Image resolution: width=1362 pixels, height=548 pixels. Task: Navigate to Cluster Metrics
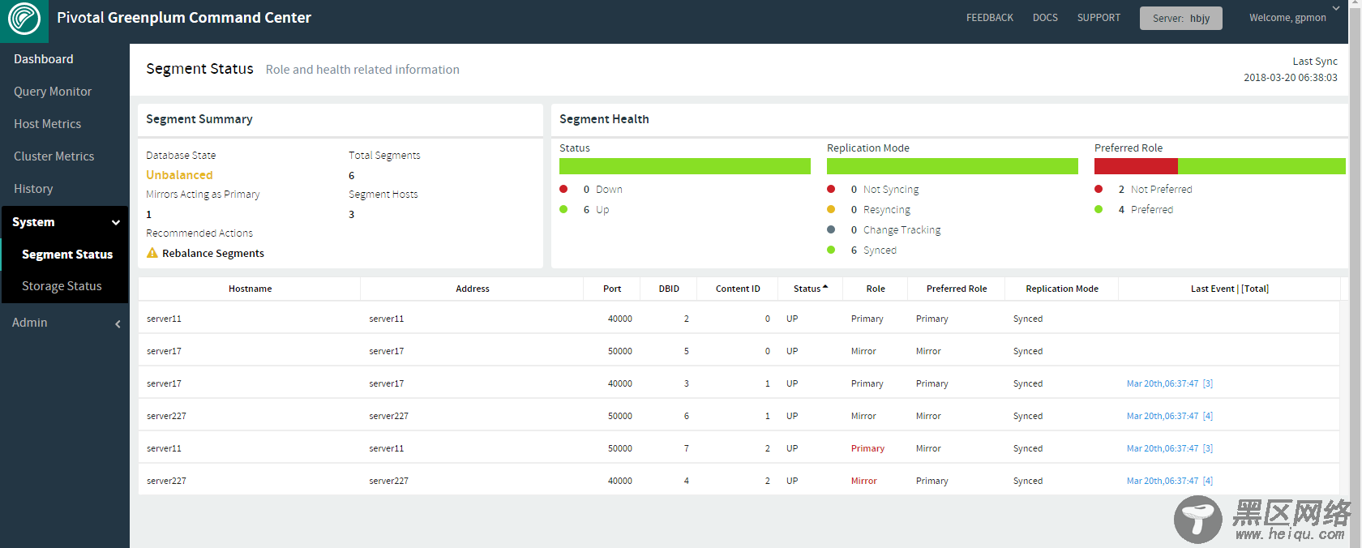point(54,156)
